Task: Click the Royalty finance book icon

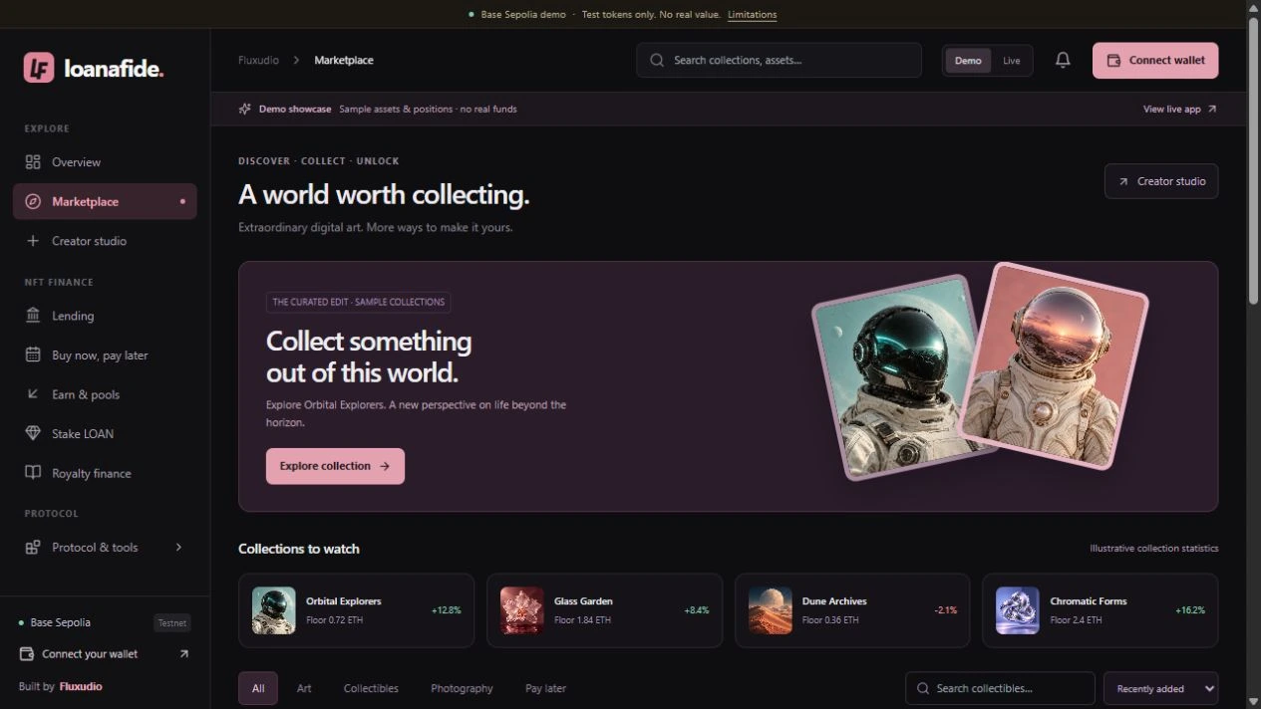Action: [33, 473]
